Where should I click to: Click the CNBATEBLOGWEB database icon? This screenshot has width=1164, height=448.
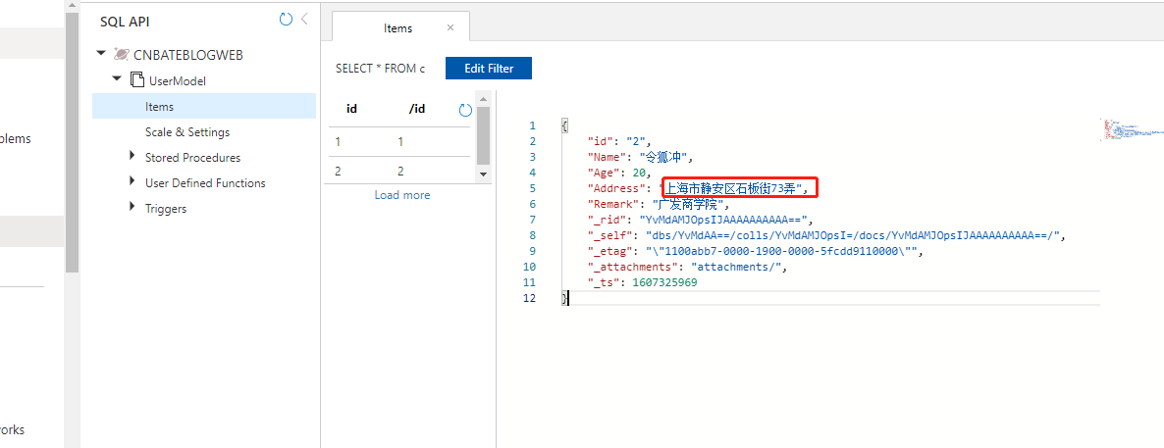pyautogui.click(x=121, y=55)
